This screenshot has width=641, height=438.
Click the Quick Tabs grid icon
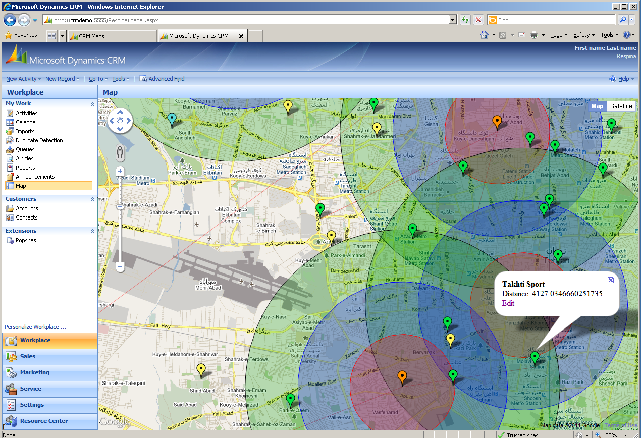(x=51, y=36)
